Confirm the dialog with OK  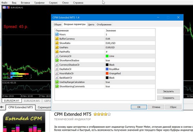pyautogui.click(x=139, y=107)
